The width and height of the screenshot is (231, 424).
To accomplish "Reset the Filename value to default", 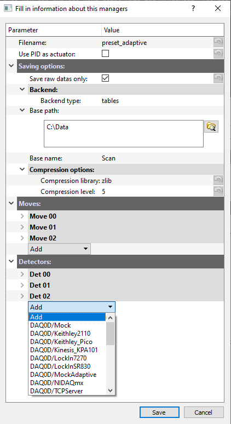I will 218,42.
